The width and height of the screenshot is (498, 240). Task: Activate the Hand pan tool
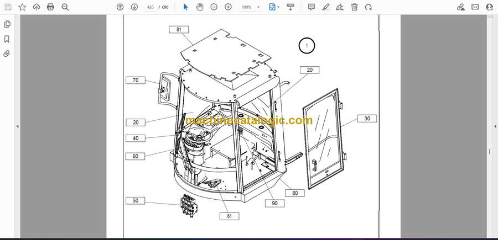199,7
